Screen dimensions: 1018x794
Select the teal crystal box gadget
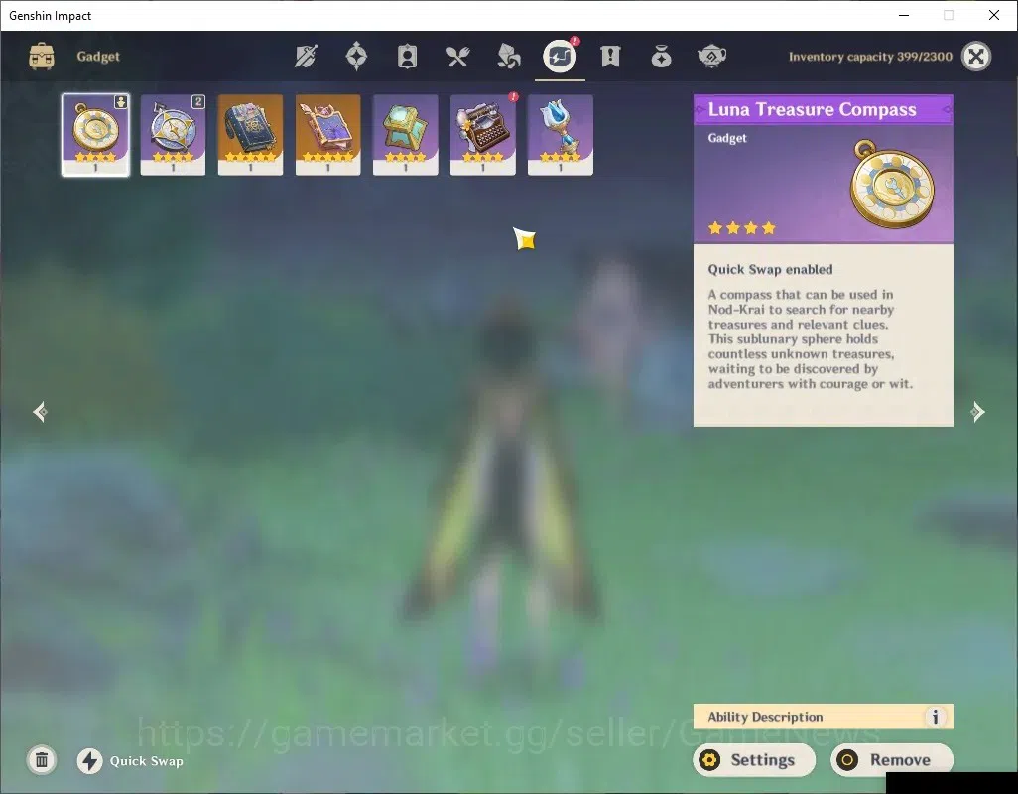click(x=405, y=134)
